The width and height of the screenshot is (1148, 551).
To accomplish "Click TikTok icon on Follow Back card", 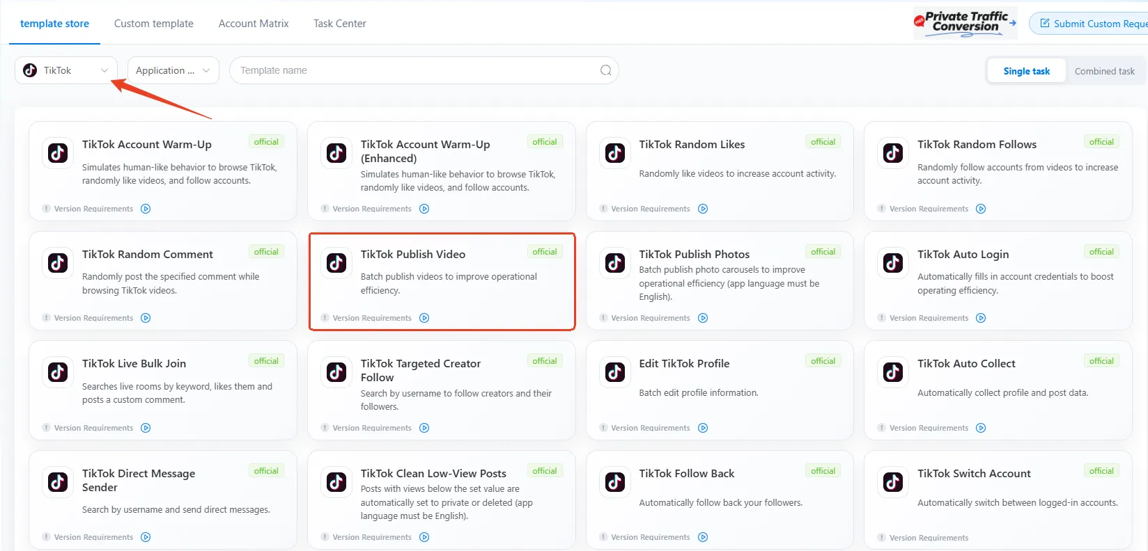I will pyautogui.click(x=615, y=482).
